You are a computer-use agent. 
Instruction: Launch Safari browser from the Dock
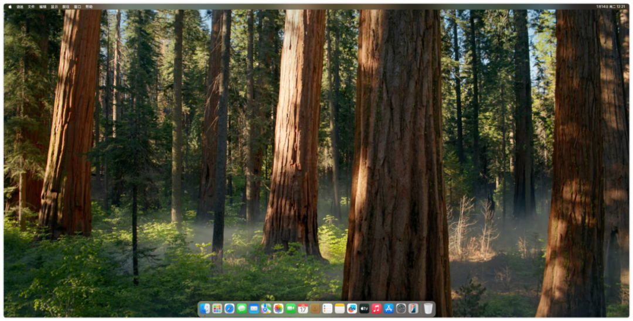pyautogui.click(x=229, y=308)
